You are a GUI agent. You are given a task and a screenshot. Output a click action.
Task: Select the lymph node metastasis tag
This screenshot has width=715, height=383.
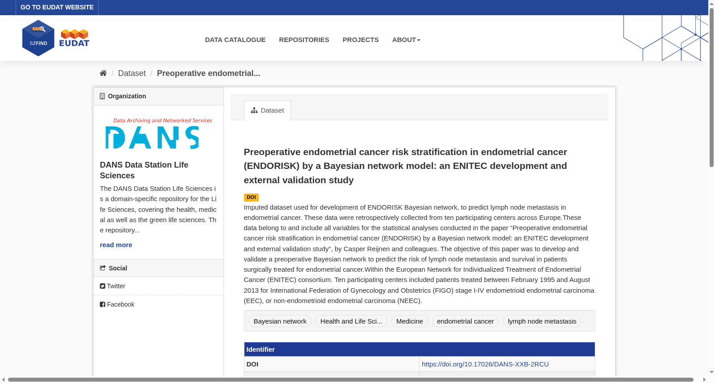coord(542,321)
